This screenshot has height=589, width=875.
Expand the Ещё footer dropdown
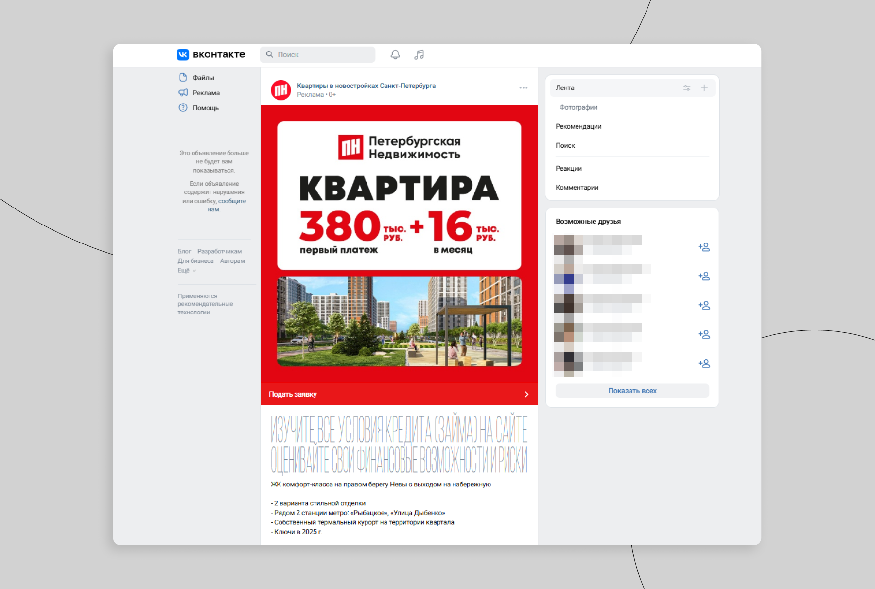tap(187, 270)
